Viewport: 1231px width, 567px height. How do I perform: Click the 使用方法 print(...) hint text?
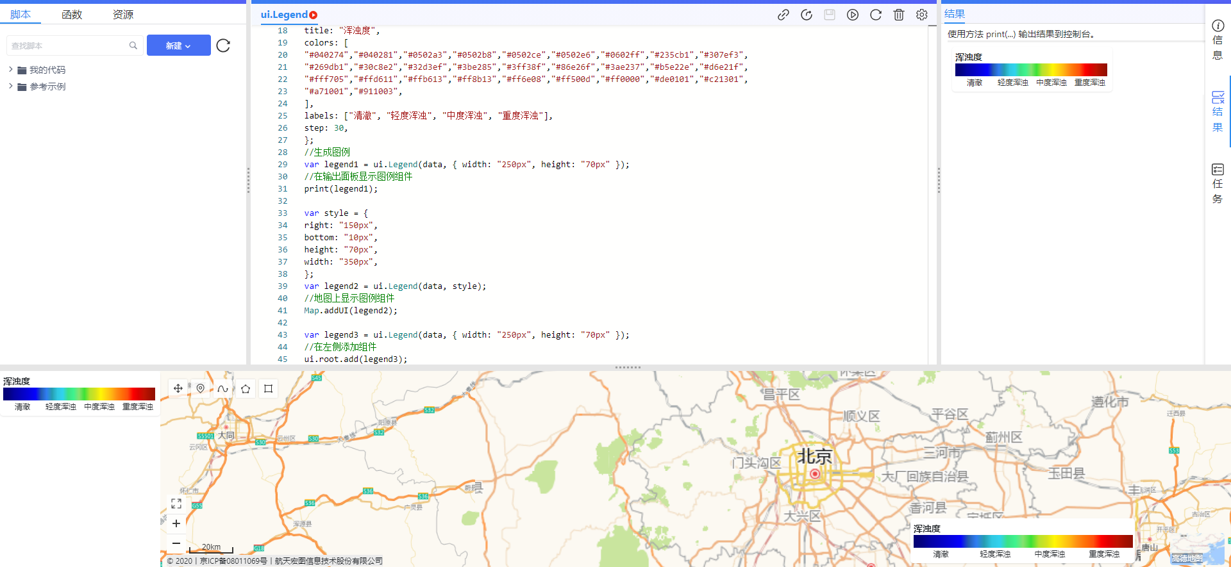pyautogui.click(x=1022, y=34)
